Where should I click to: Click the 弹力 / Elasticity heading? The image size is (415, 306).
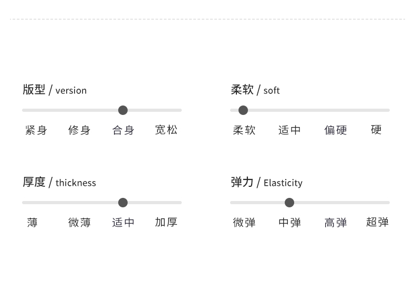click(266, 182)
